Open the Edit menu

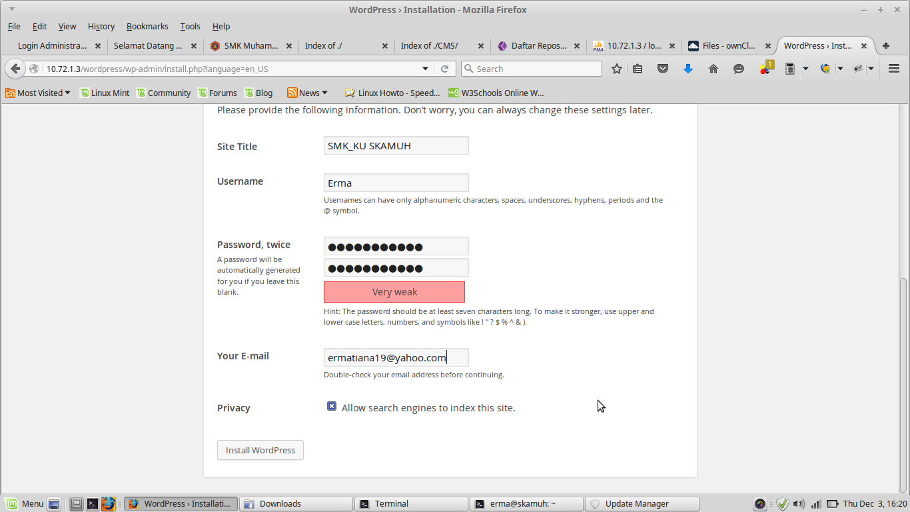pyautogui.click(x=39, y=27)
